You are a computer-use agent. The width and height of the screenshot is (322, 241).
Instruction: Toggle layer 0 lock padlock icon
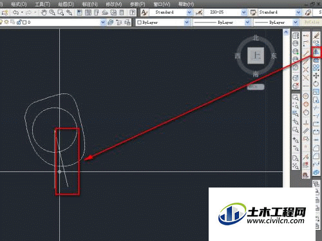[x=19, y=22]
